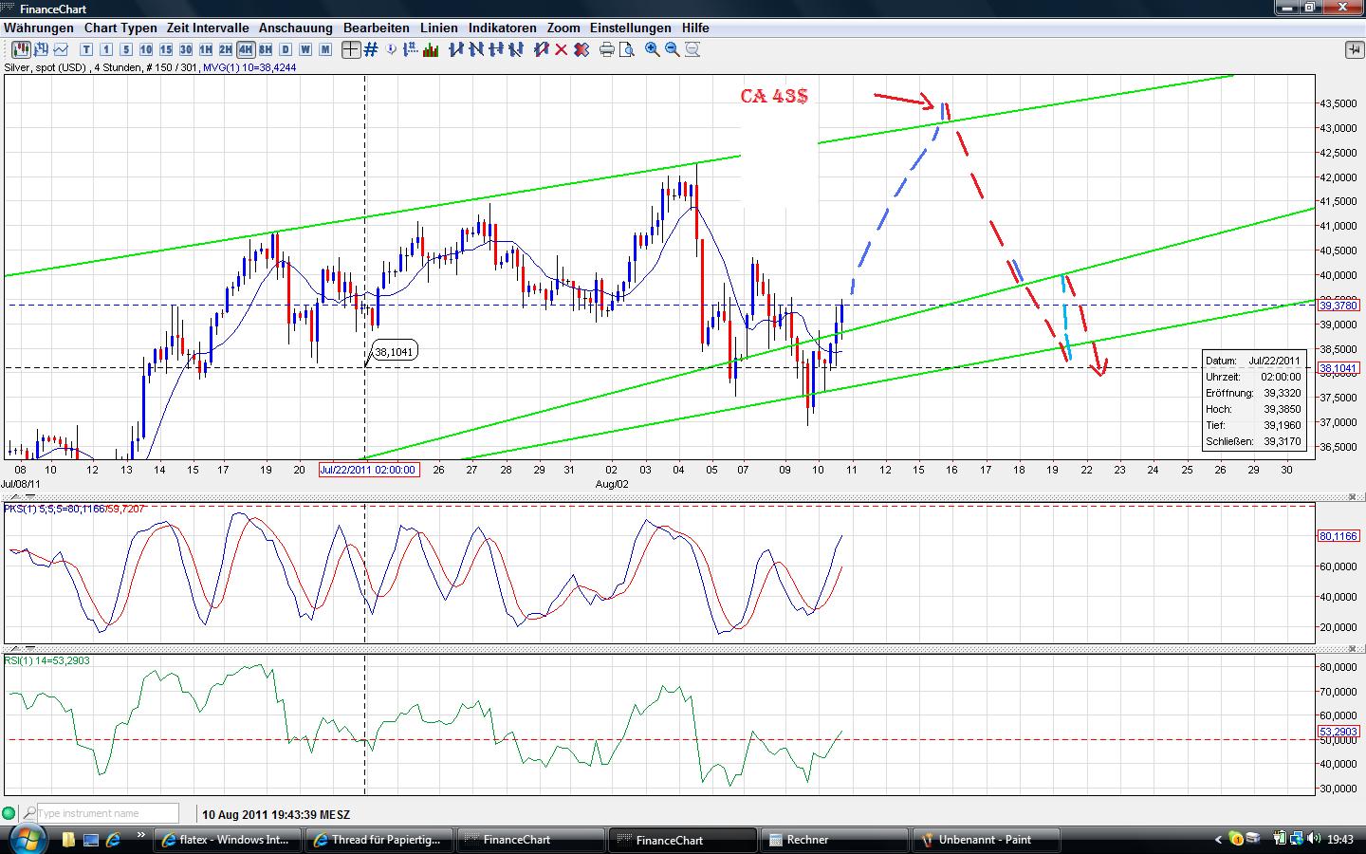Open the Indikatoren menu
Screen dimensions: 1366x854
pos(503,28)
